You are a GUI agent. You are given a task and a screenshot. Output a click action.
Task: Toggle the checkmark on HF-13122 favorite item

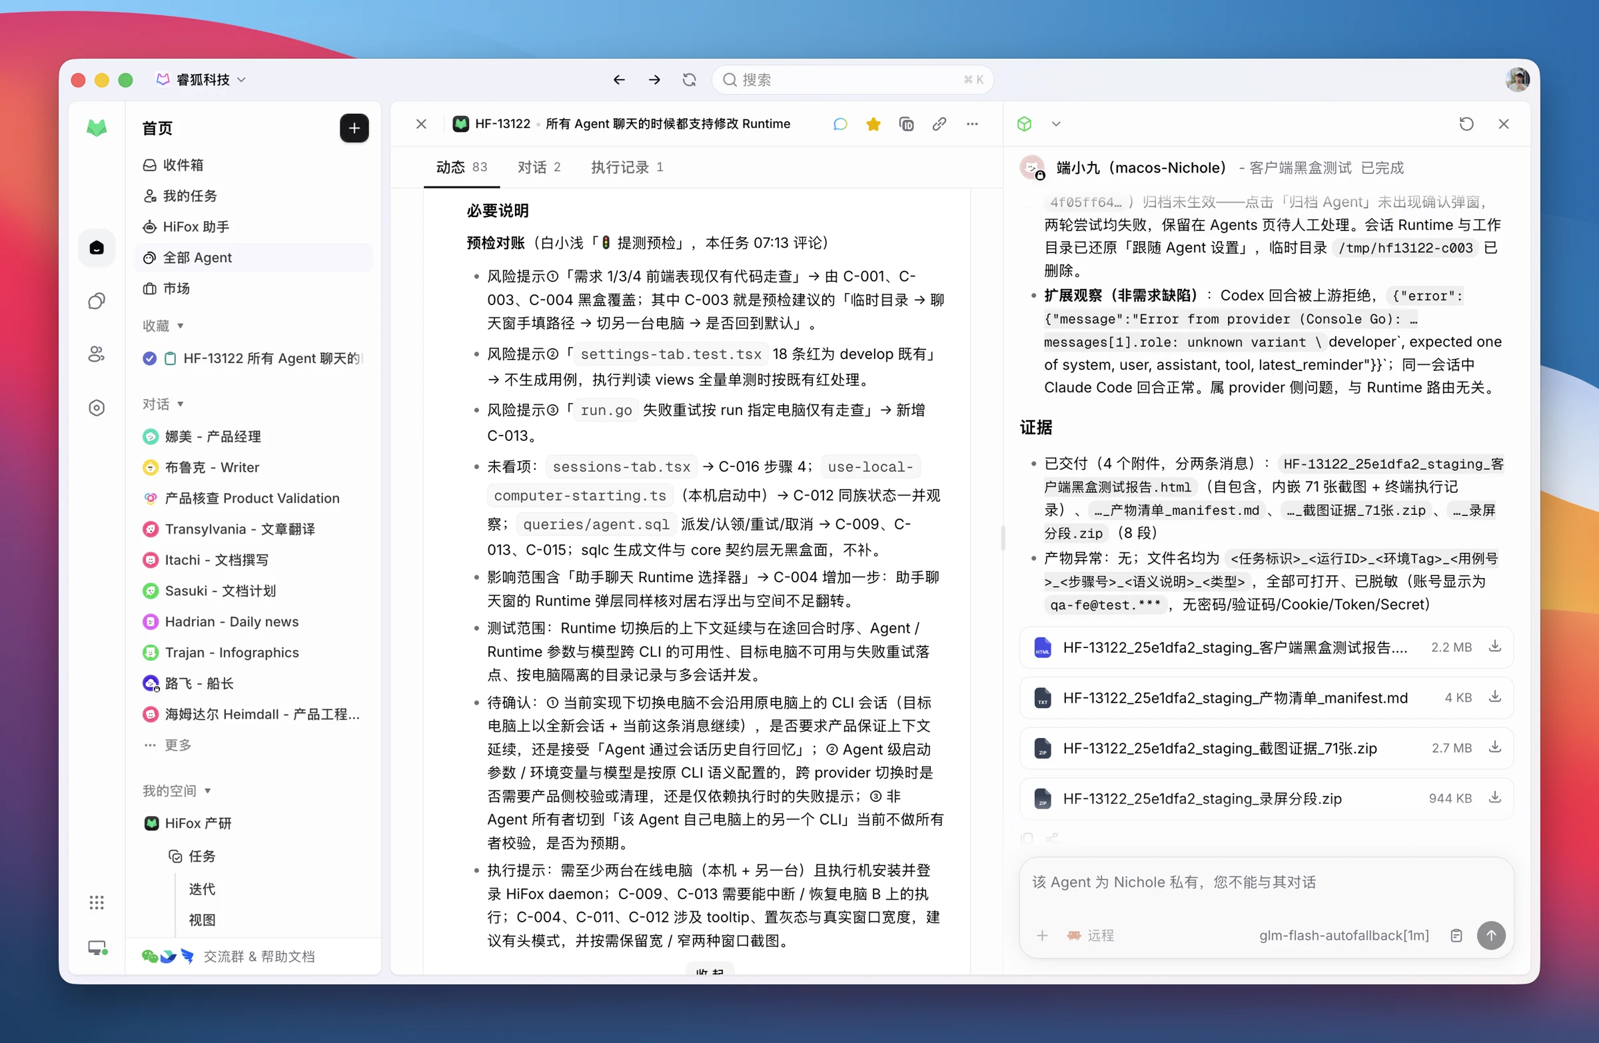click(150, 358)
